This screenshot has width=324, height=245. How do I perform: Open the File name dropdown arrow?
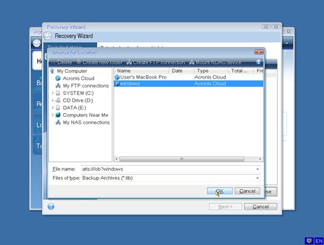[258, 169]
